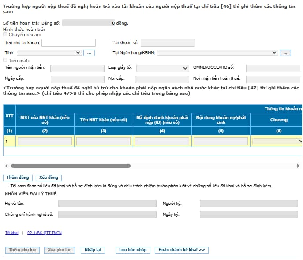This screenshot has height=260, width=303.
Task: Click Hoàn thành kê khai button
Action: click(x=182, y=250)
